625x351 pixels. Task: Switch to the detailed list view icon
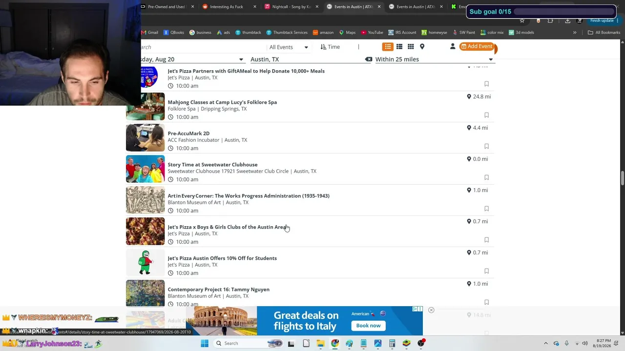(x=388, y=47)
